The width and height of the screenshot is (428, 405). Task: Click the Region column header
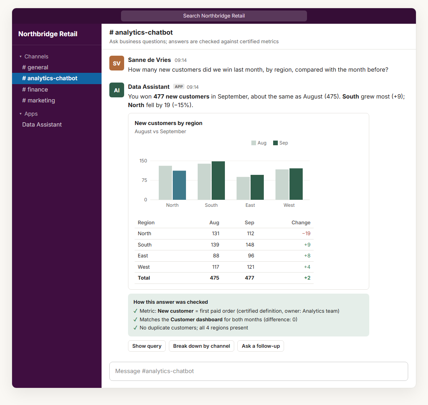click(146, 222)
